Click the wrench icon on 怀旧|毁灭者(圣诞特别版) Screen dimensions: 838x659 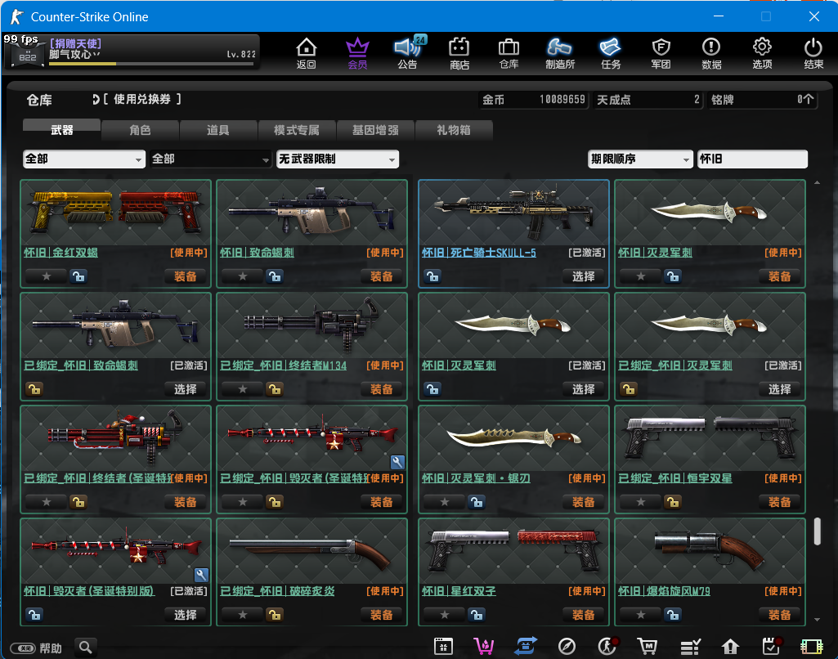click(x=201, y=575)
